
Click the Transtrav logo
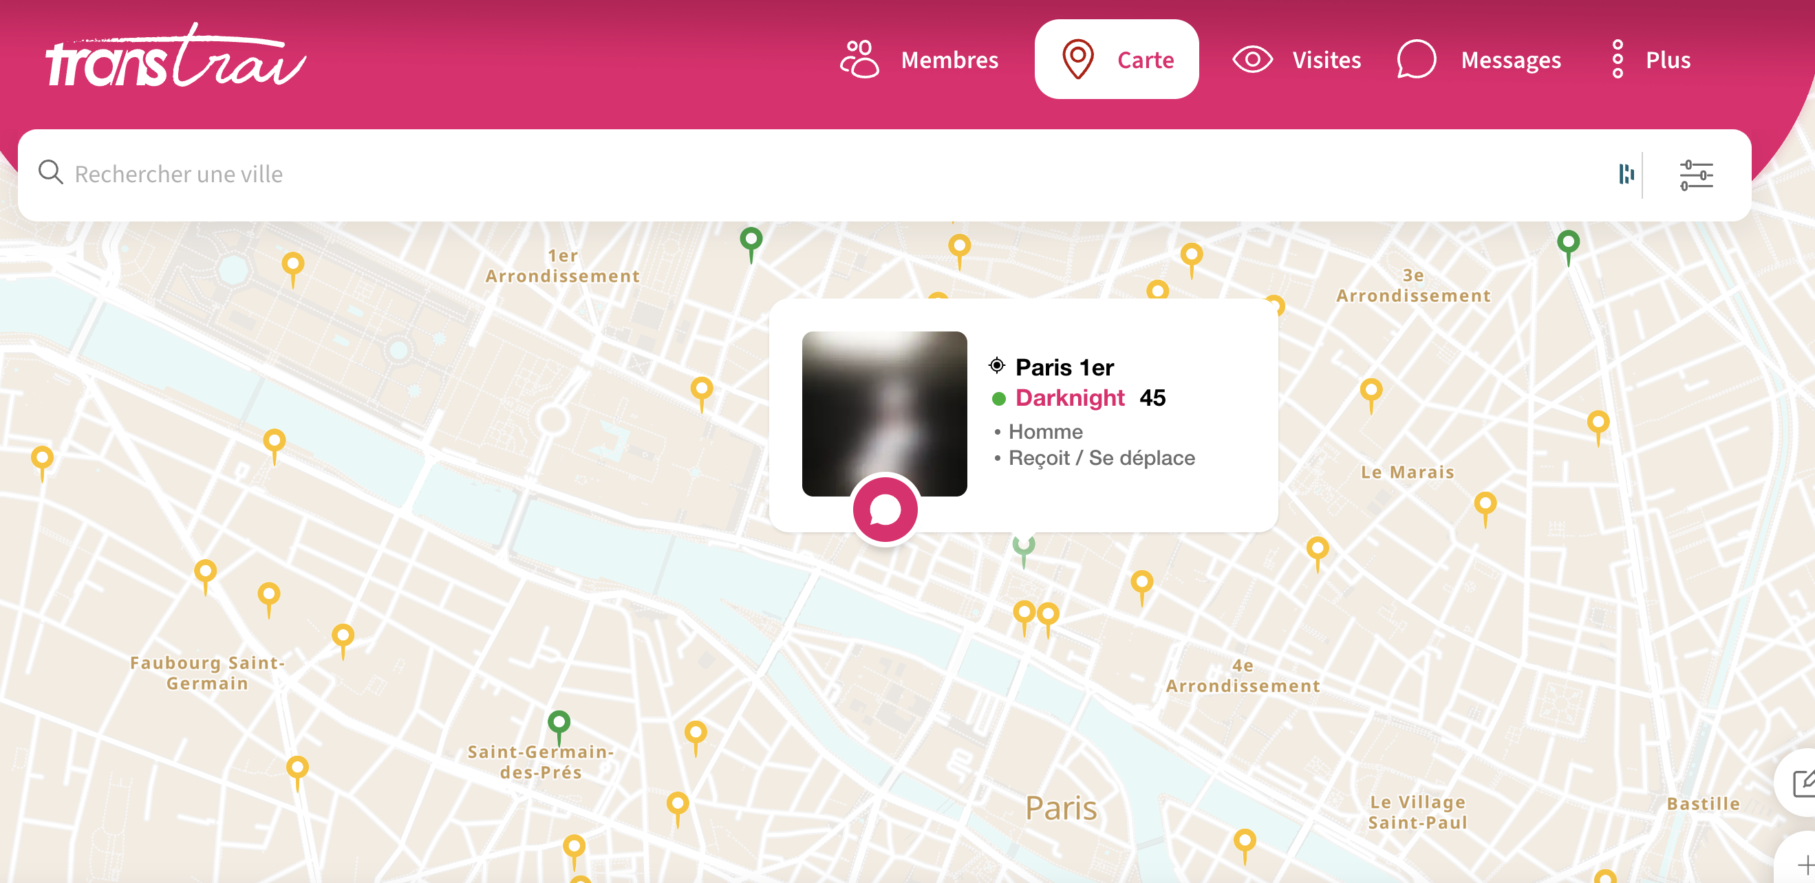click(176, 56)
